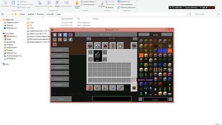Pick the orange wool block
222x125 pixels.
click(165, 74)
